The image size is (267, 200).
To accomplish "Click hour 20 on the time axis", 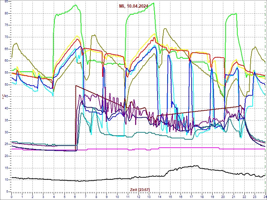I will (223, 197).
